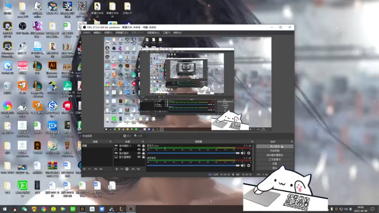This screenshot has height=213, width=379.
Task: Toggle lock on the second source row
Action: [x=144, y=150]
